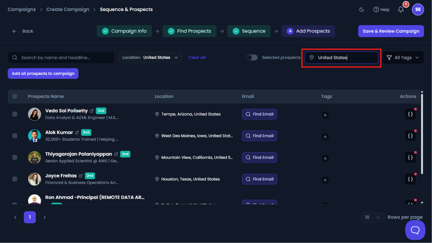432x243 pixels.
Task: Open Veda Sai Polisetty's external profile link
Action: [x=92, y=111]
